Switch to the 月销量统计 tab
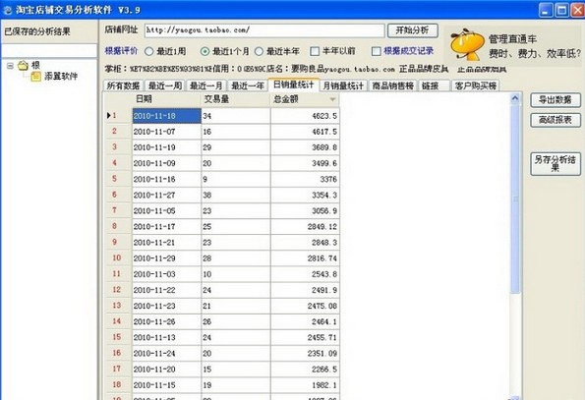The width and height of the screenshot is (585, 400). coord(343,86)
